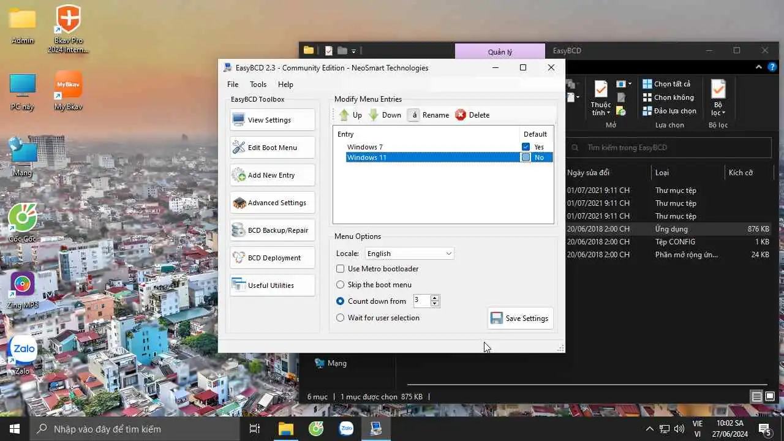Image resolution: width=784 pixels, height=441 pixels.
Task: Open the My Bkav desktop shortcut
Action: (x=69, y=91)
